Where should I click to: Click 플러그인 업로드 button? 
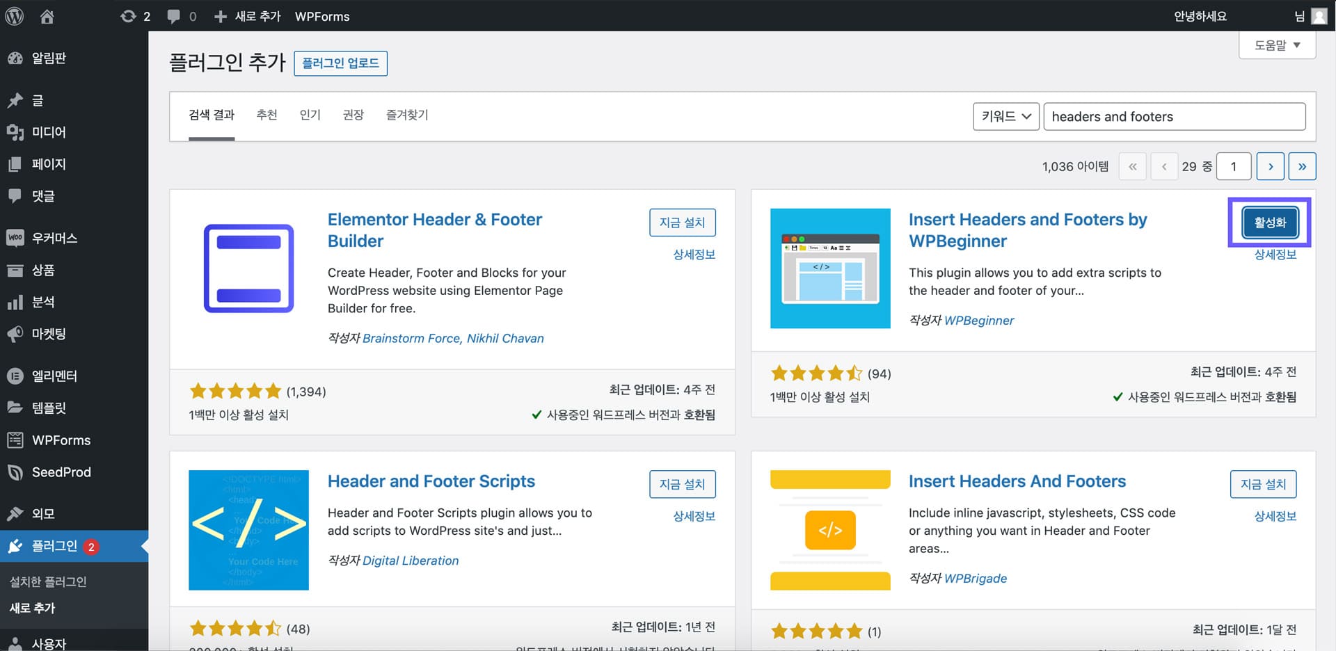[x=340, y=63]
